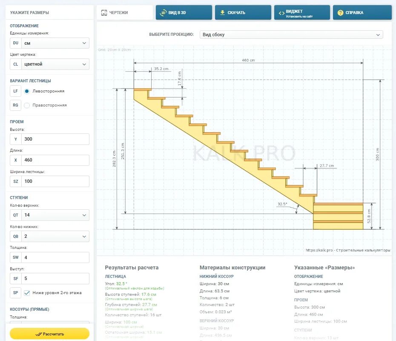Click the drawings frame icon
This screenshot has width=396, height=341.
pos(104,13)
